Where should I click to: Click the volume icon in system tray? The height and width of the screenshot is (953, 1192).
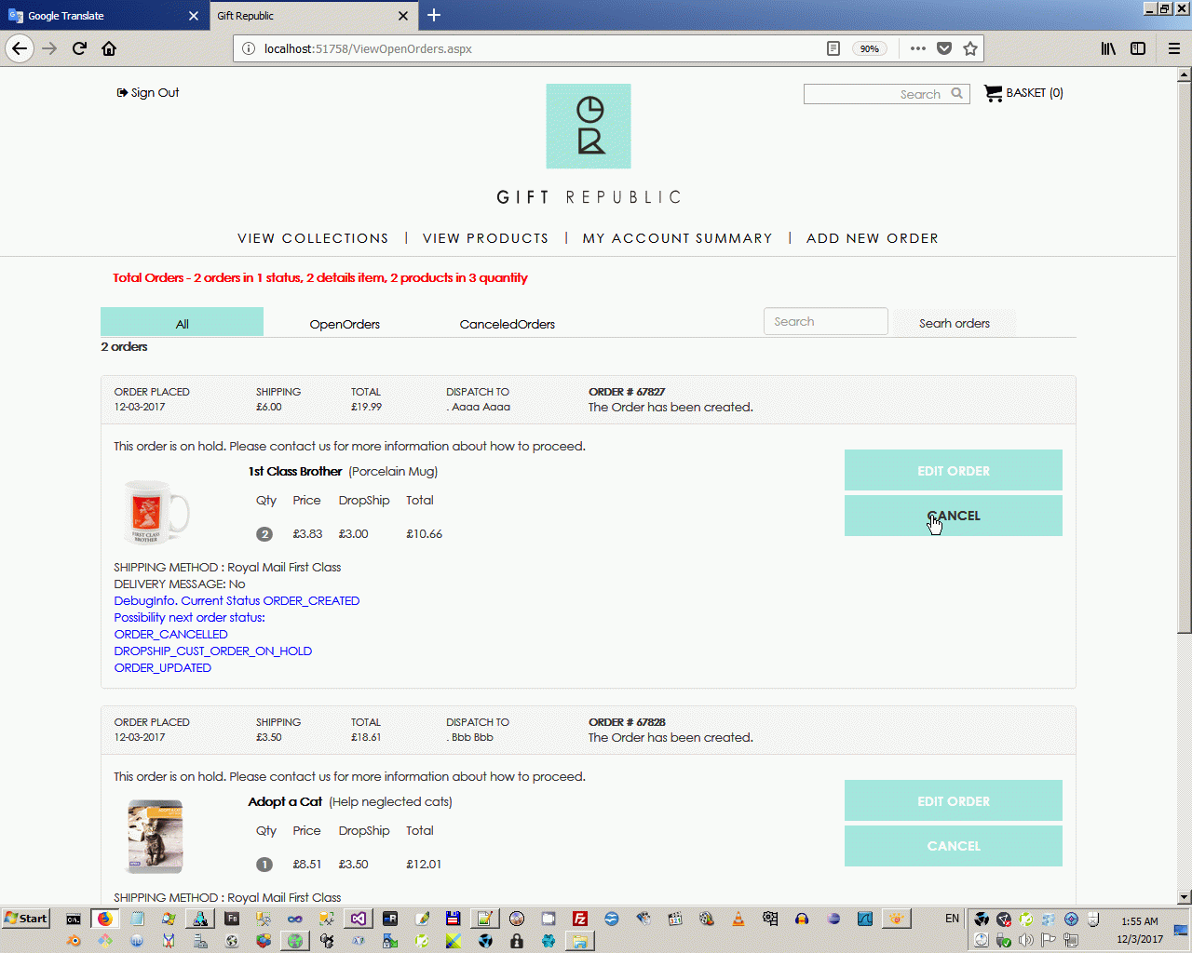click(x=1026, y=940)
